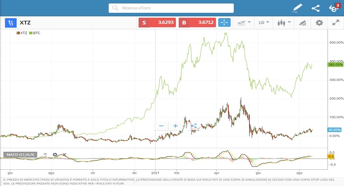Zoom in with the plus button
This screenshot has height=186, width=344.
click(x=175, y=126)
